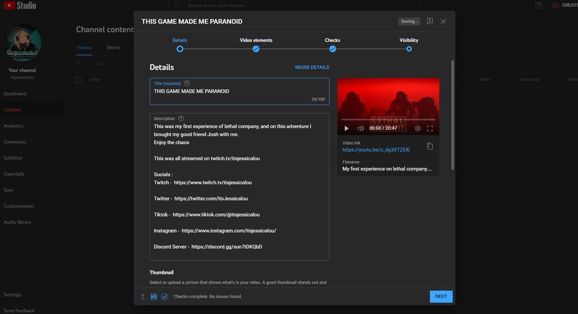This screenshot has height=314, width=578.
Task: Play the video preview
Action: [x=346, y=128]
